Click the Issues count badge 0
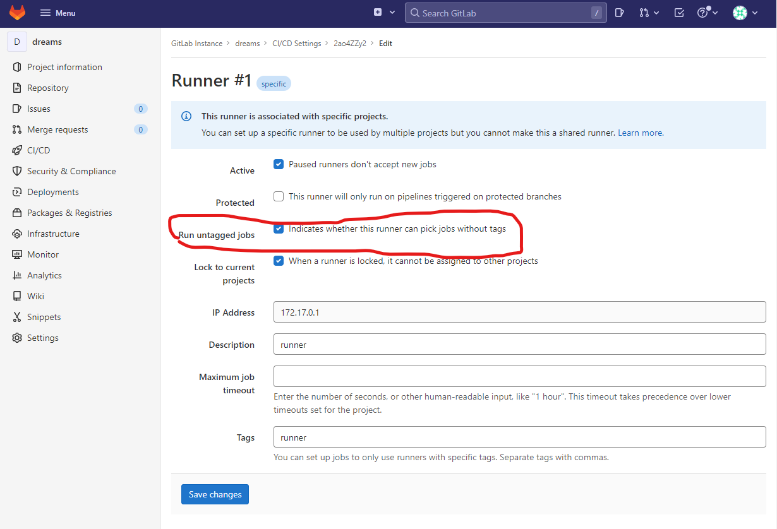This screenshot has width=777, height=529. coord(141,109)
